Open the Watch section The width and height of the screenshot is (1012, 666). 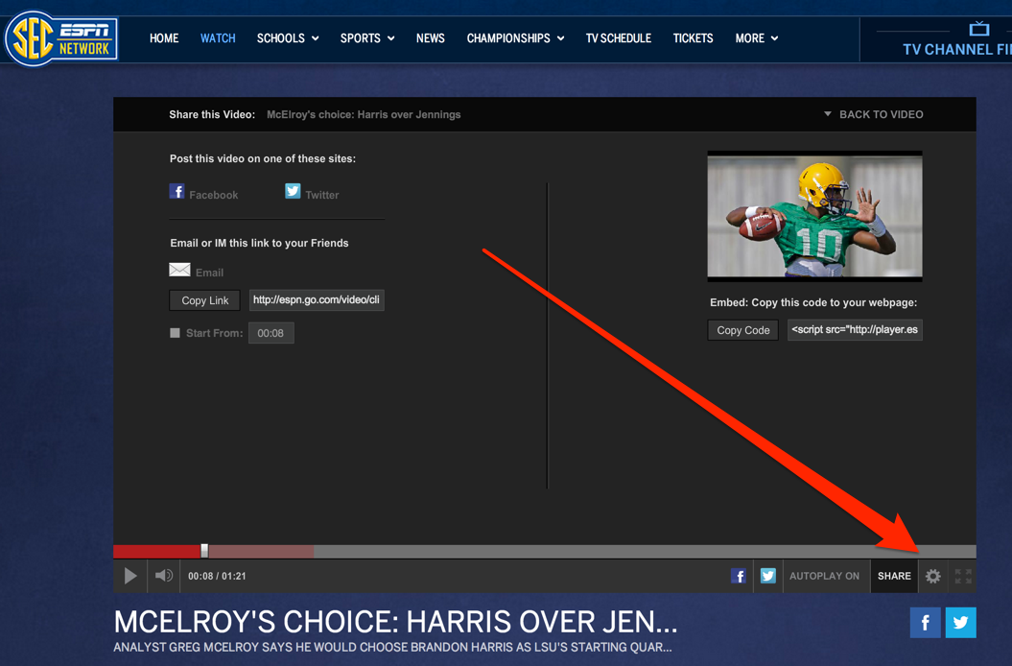218,38
